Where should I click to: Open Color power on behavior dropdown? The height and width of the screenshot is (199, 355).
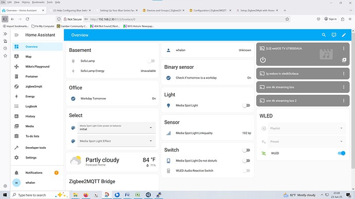coord(116,128)
